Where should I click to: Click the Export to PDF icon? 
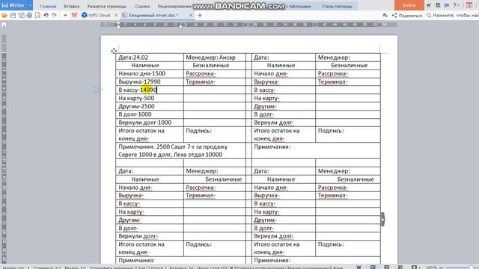pos(21,15)
